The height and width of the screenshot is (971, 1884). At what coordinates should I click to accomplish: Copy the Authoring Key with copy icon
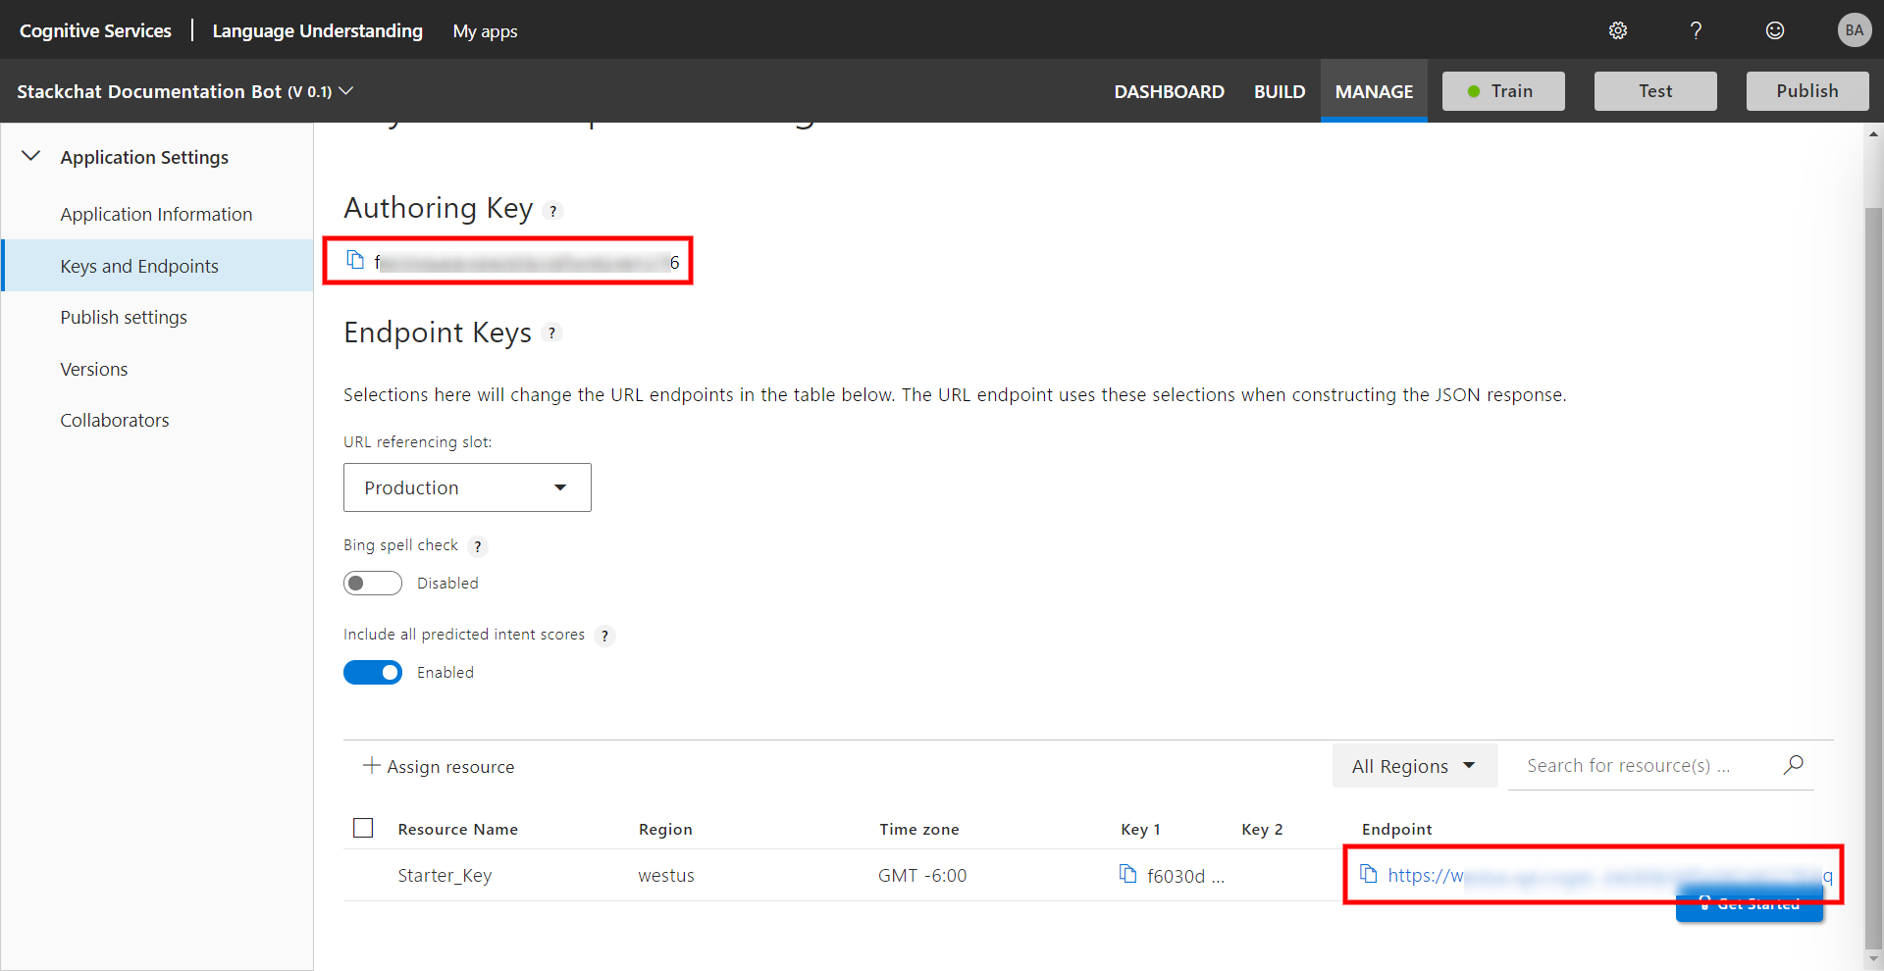(355, 260)
